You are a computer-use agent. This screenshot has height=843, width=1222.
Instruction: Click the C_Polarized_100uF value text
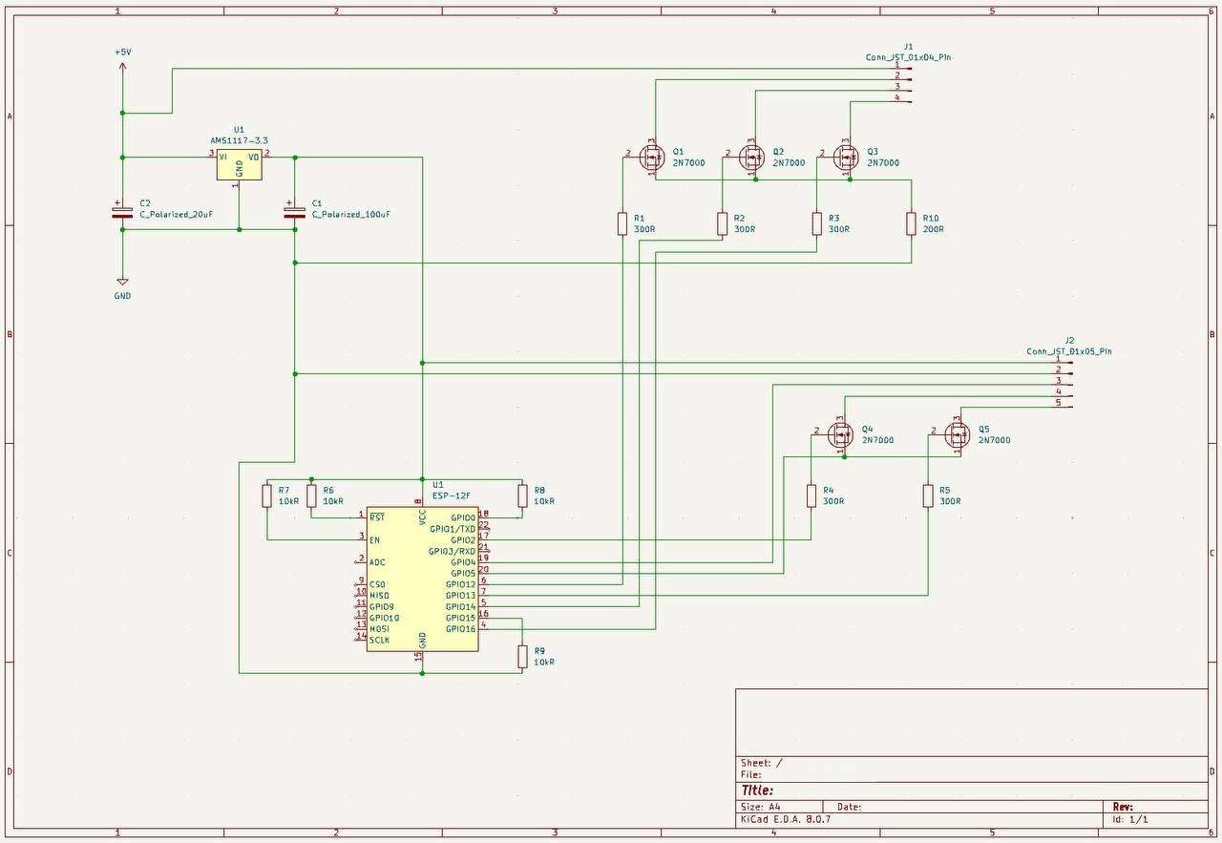pyautogui.click(x=350, y=215)
